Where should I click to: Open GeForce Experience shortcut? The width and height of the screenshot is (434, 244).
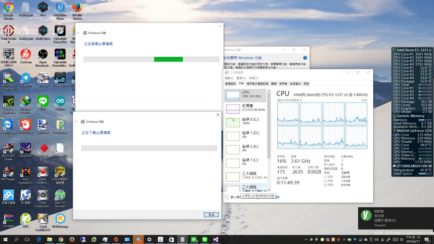coord(8,102)
